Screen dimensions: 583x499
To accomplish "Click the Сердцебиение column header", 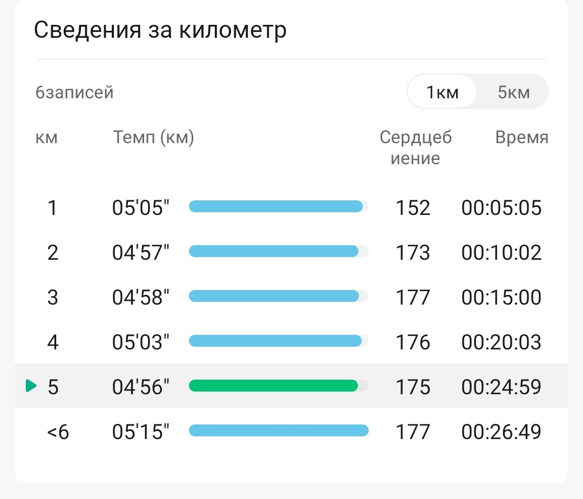I will click(x=415, y=147).
